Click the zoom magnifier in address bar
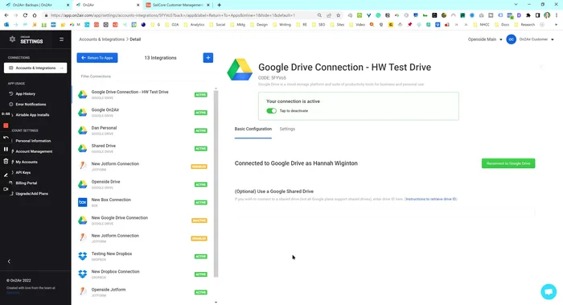The height and width of the screenshot is (305, 563). 319,15
